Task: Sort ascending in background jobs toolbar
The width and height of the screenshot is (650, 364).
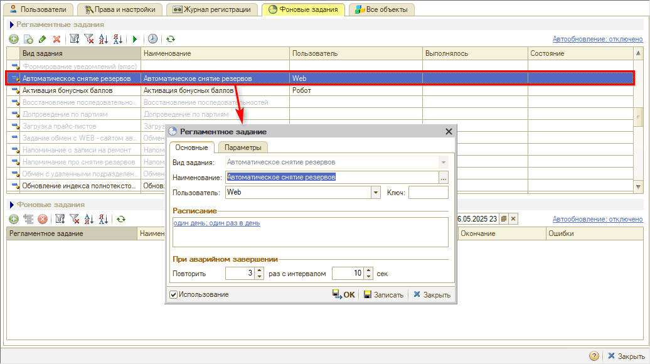Action: pyautogui.click(x=89, y=219)
